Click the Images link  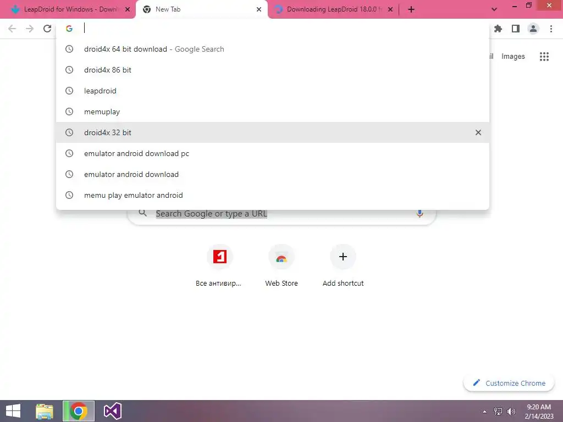513,57
